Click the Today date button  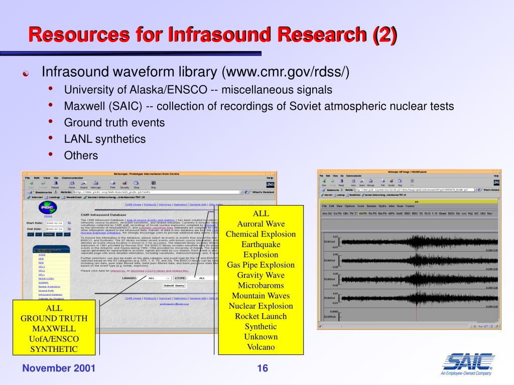click(x=49, y=234)
